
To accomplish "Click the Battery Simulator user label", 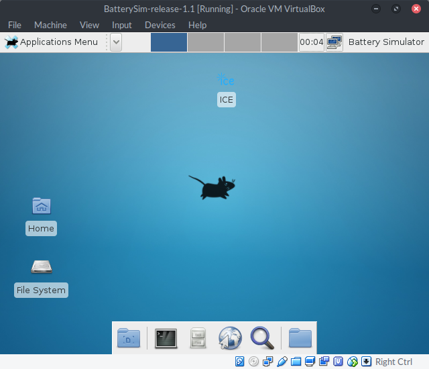I will (x=386, y=42).
